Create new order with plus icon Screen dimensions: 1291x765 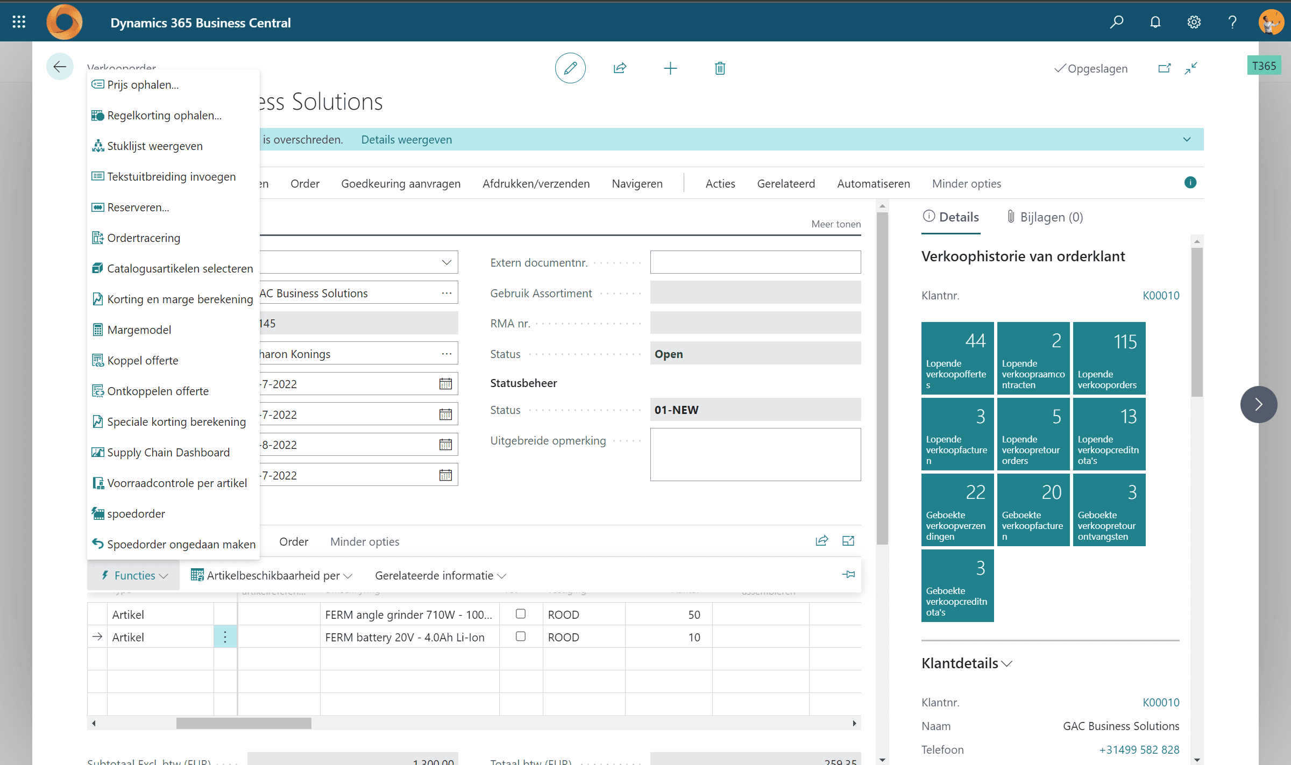point(670,68)
